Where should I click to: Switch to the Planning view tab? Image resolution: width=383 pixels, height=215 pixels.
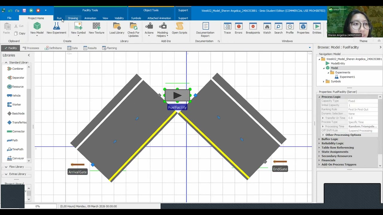pyautogui.click(x=110, y=48)
